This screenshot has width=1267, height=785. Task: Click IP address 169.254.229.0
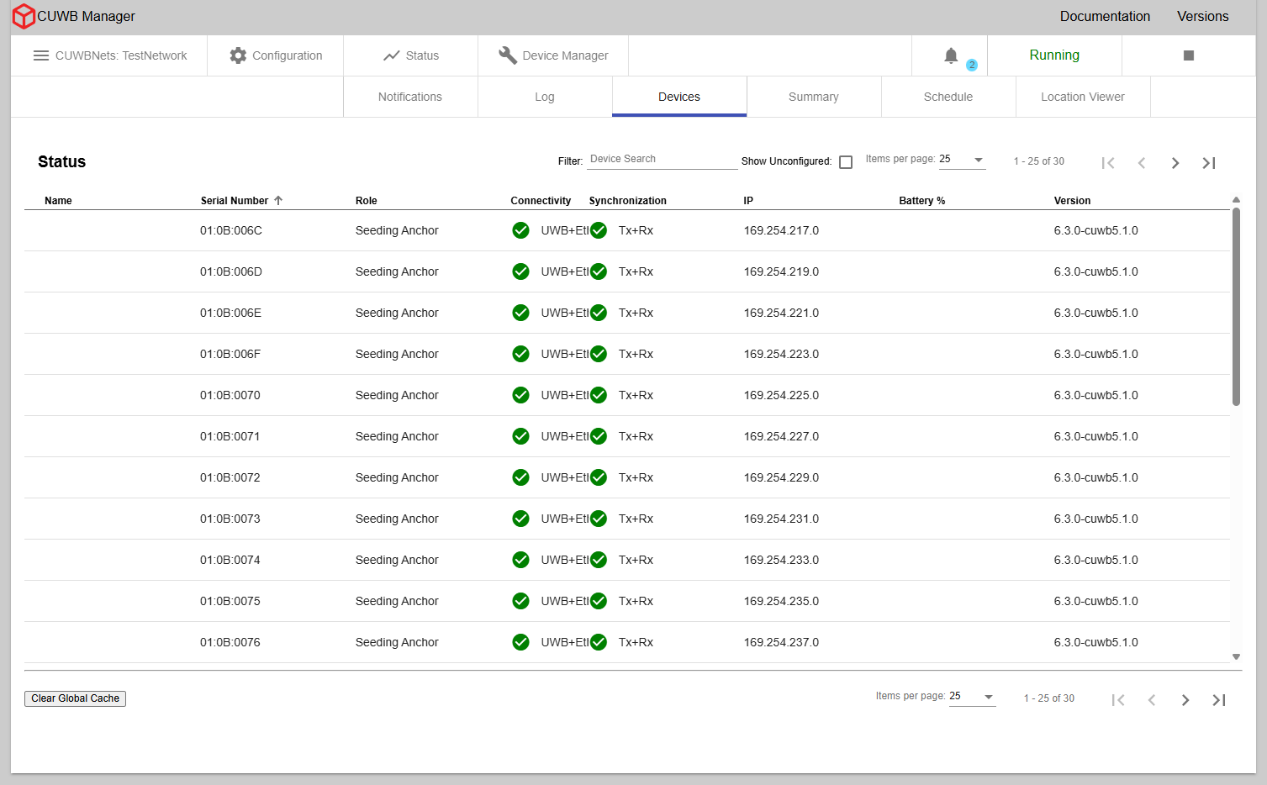(x=781, y=477)
